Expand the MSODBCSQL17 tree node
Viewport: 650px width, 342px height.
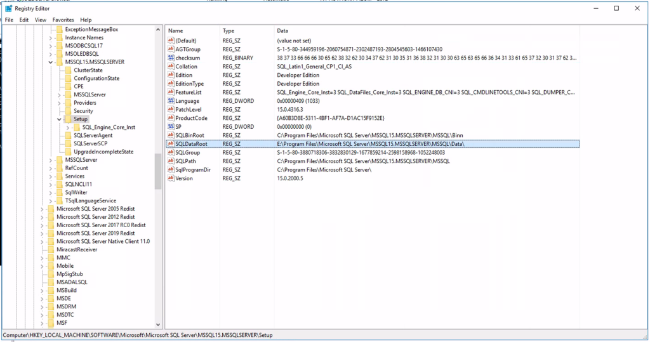[51, 46]
